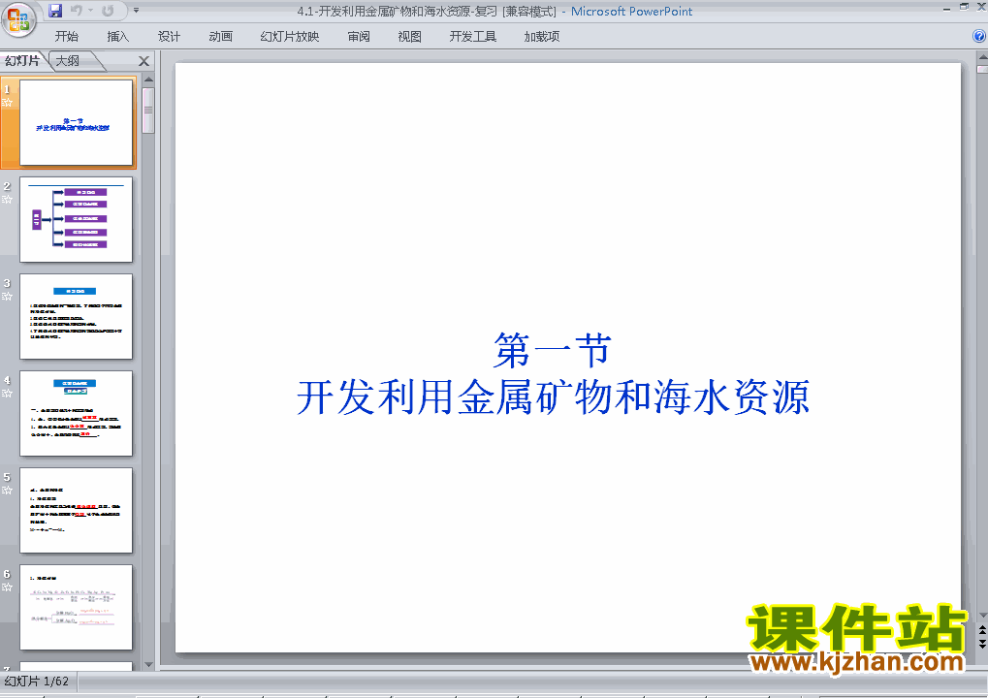
Task: Click the animation star icon beside slide 1
Action: 8,102
